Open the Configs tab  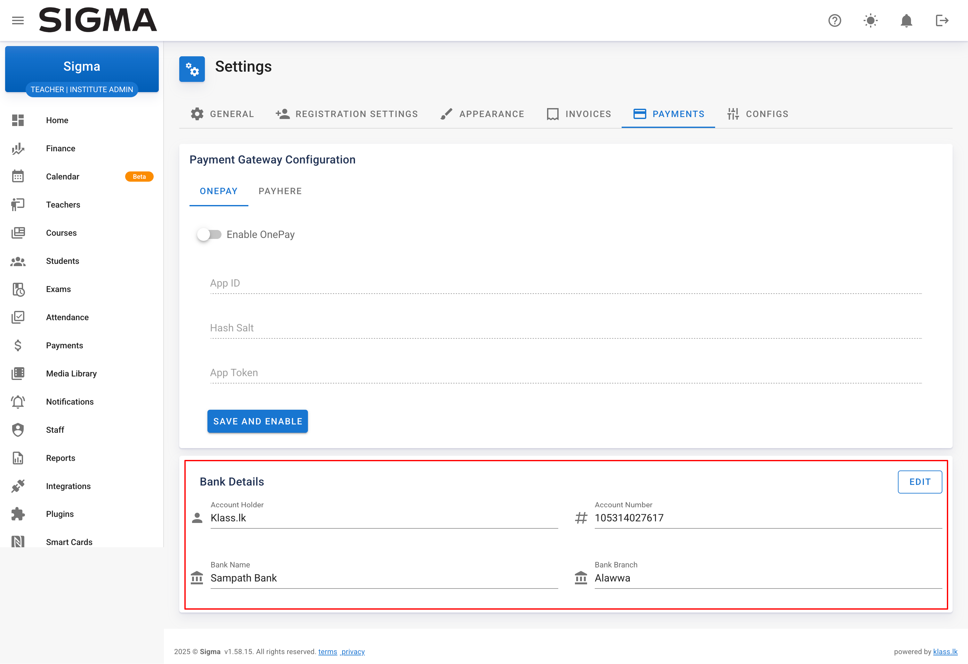pos(757,114)
